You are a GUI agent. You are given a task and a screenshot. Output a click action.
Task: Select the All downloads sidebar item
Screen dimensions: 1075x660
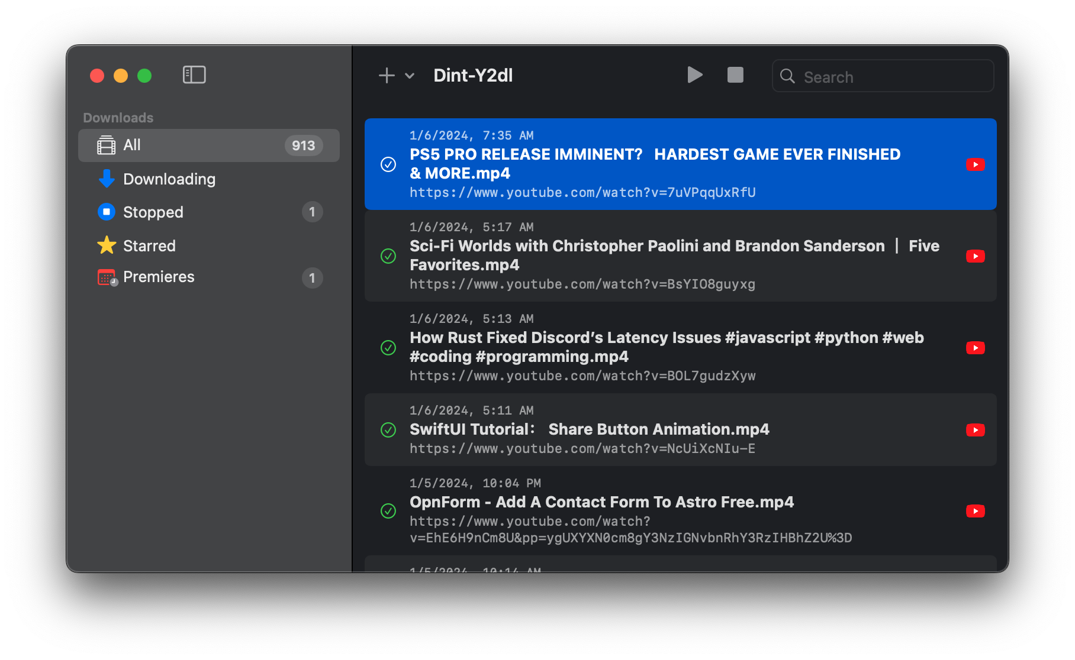coord(209,145)
